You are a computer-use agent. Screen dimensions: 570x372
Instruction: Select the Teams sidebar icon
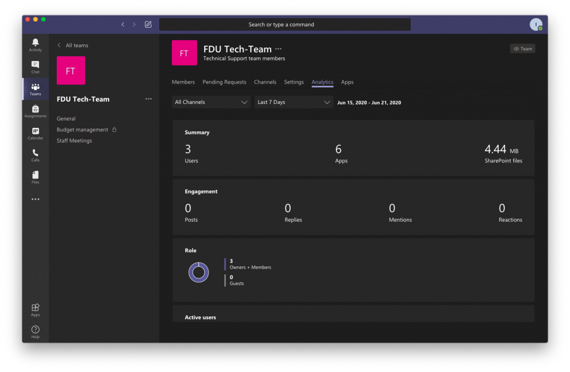tap(35, 90)
